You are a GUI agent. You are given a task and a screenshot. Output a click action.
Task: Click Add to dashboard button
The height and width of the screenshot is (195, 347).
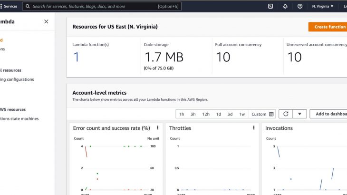pos(329,114)
